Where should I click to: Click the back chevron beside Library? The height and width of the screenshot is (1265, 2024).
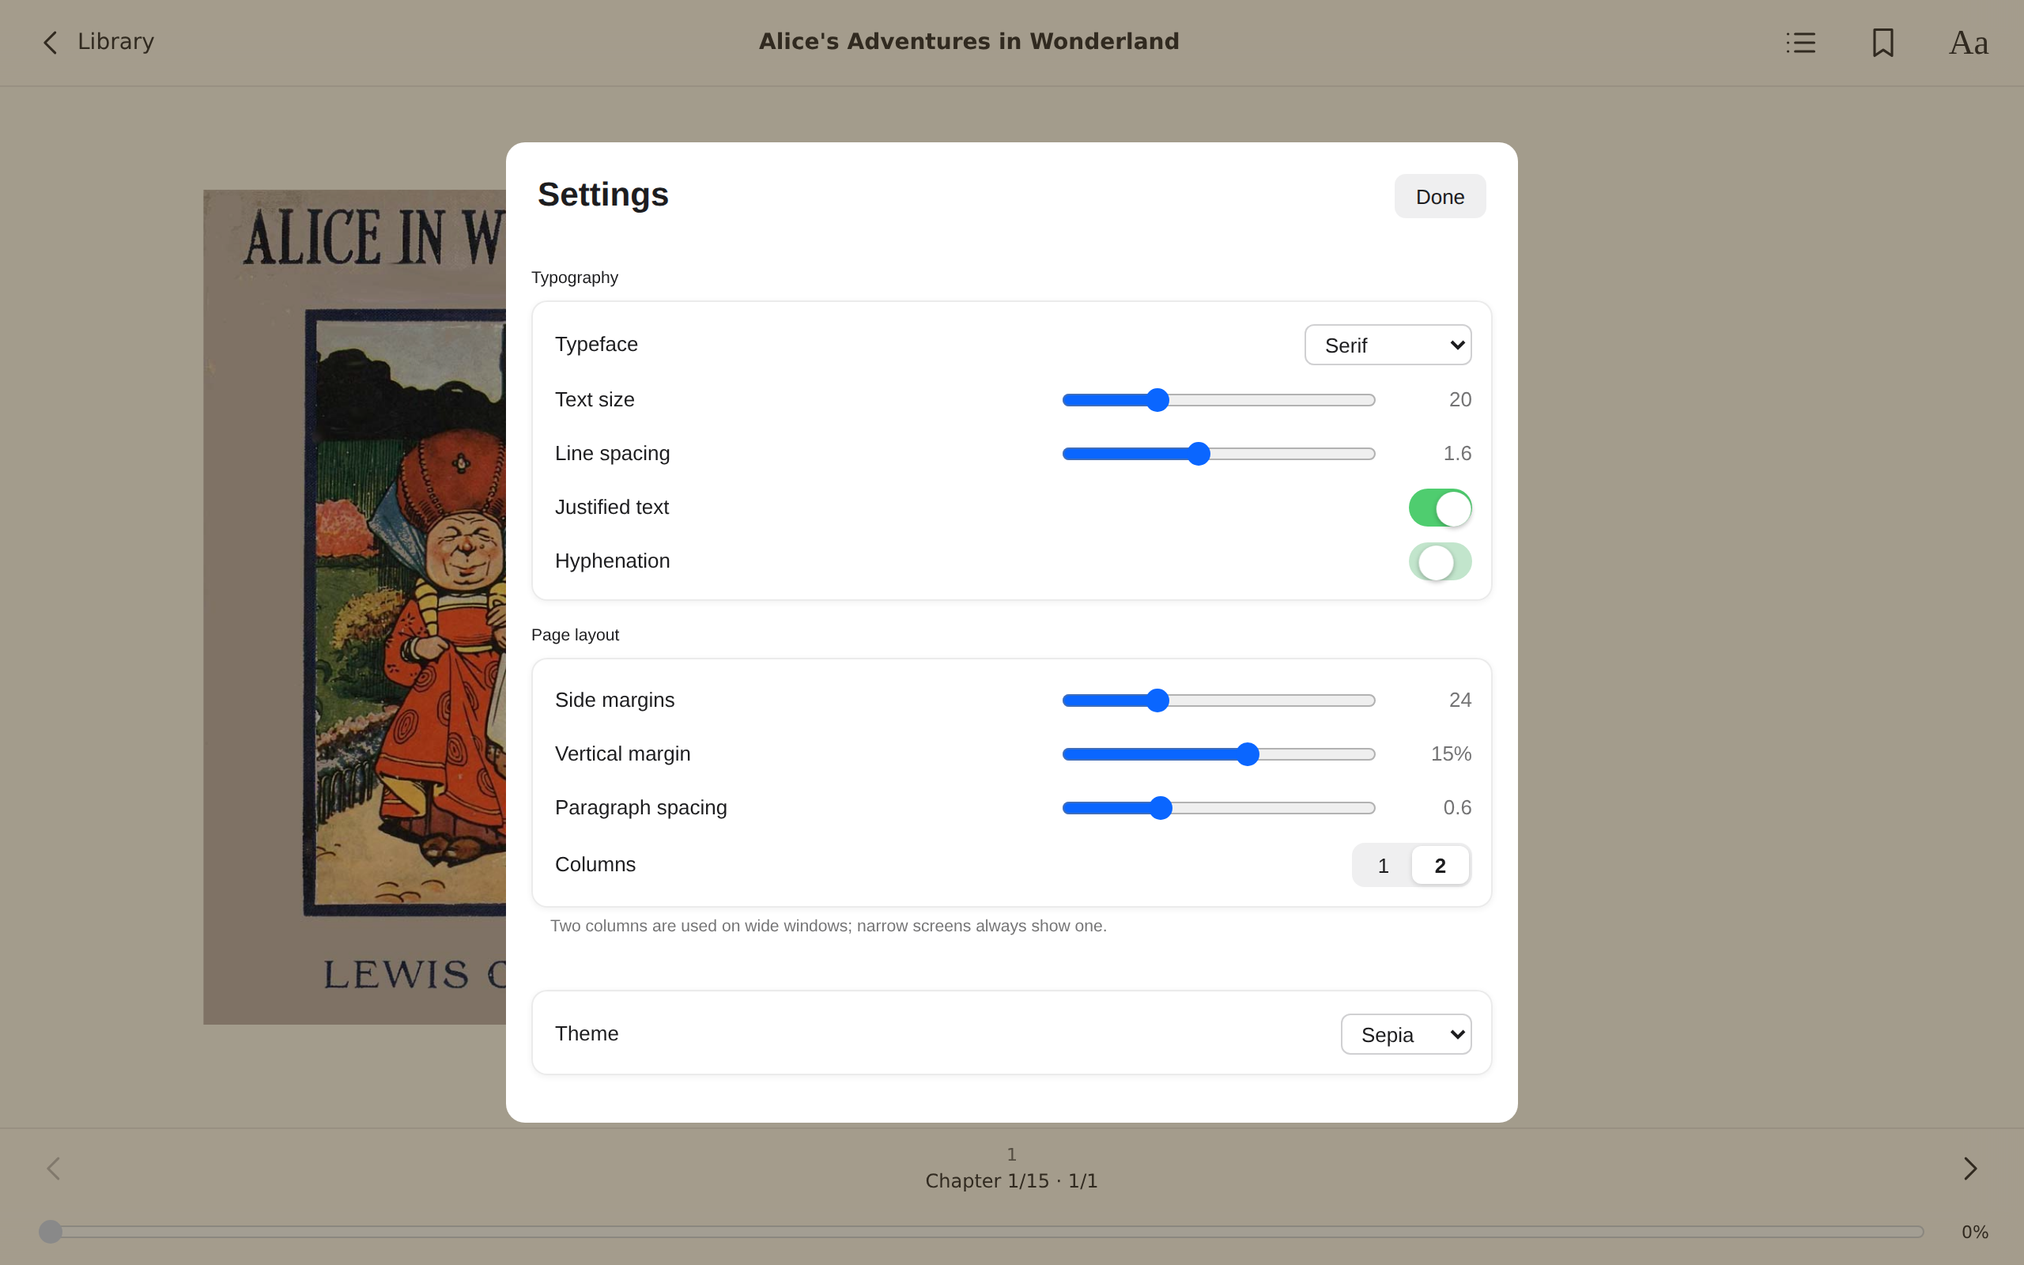click(51, 43)
